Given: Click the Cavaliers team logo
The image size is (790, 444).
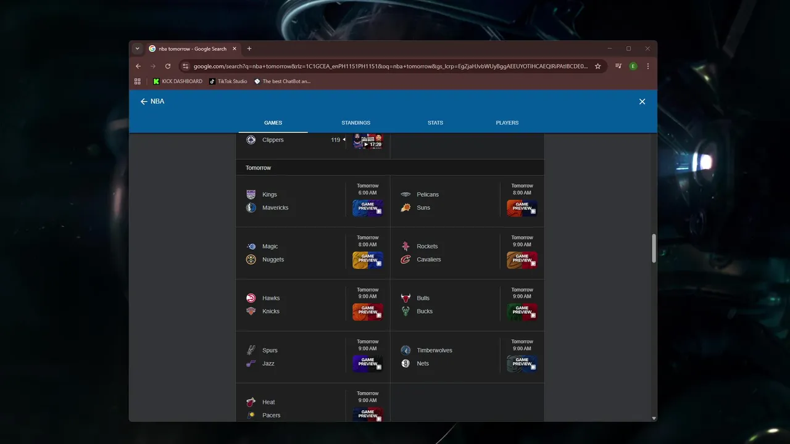Looking at the screenshot, I should tap(405, 260).
